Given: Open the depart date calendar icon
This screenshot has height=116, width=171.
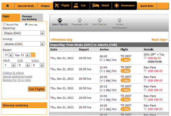Looking at the screenshot, I should (33, 55).
